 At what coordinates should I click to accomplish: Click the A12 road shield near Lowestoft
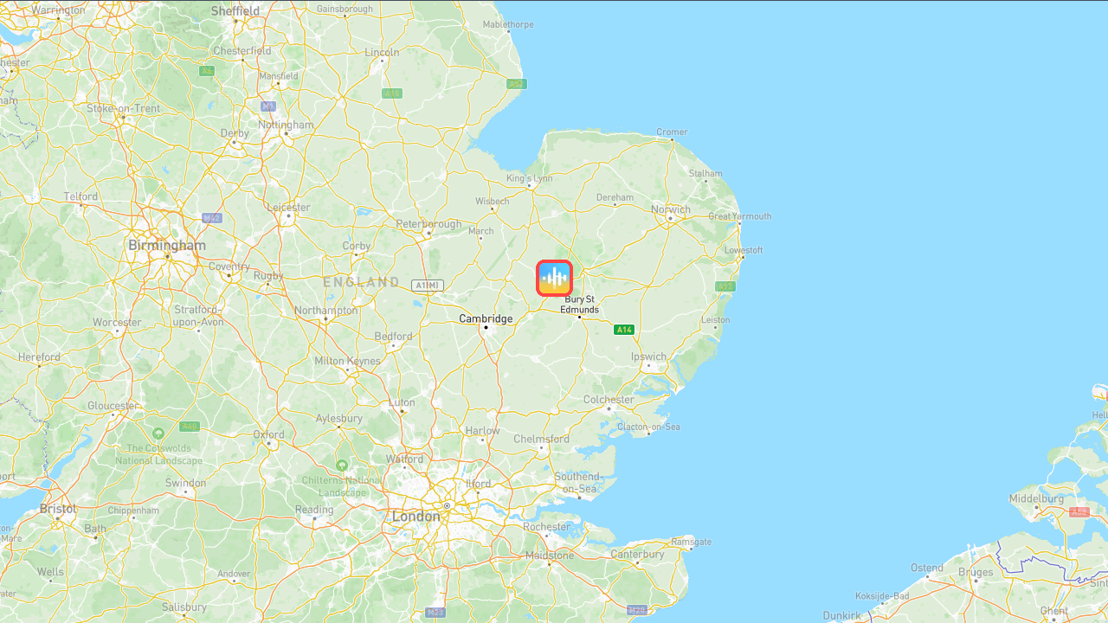[725, 286]
